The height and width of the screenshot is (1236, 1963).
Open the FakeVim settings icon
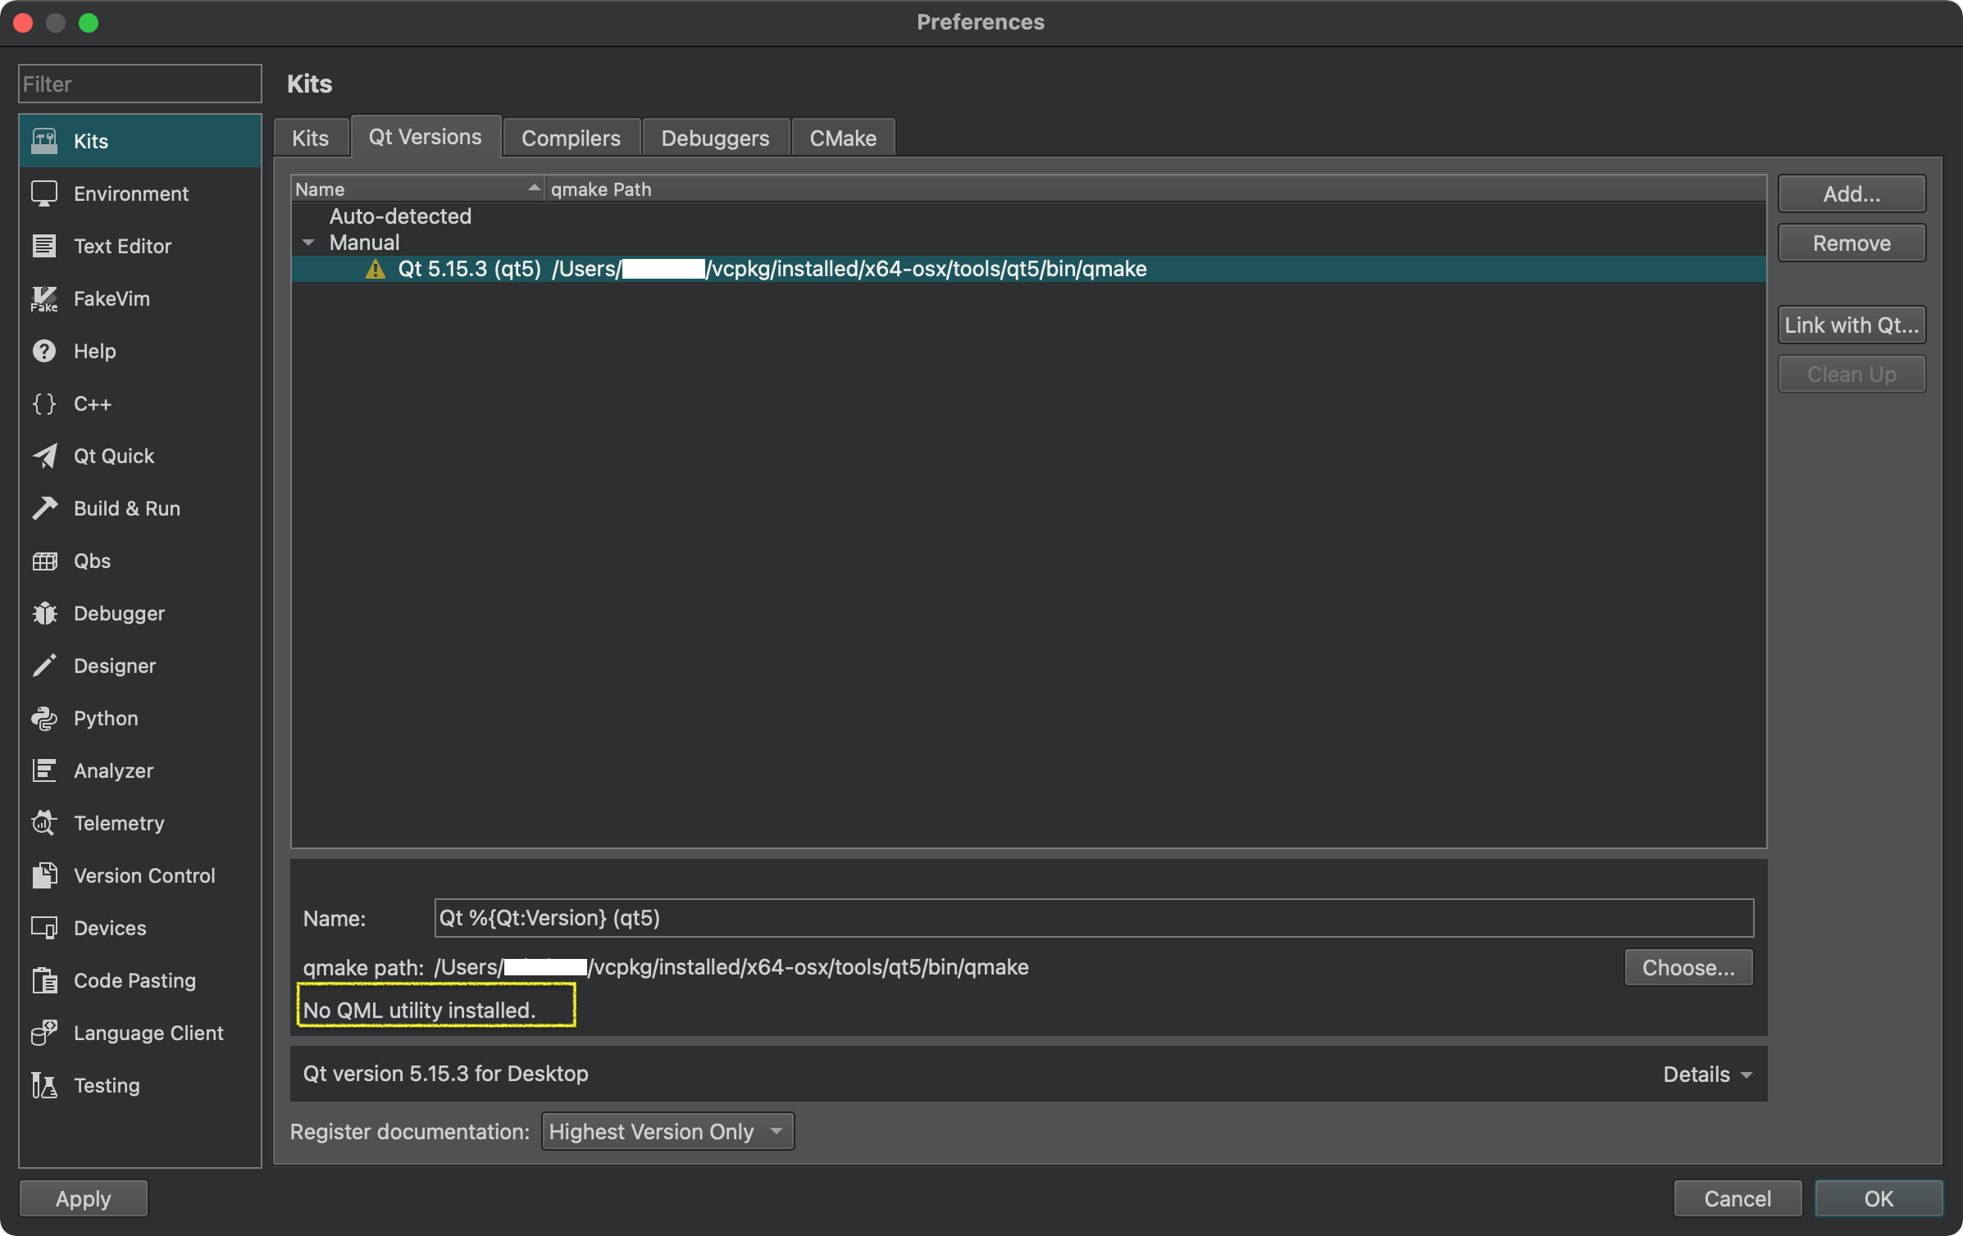(44, 299)
